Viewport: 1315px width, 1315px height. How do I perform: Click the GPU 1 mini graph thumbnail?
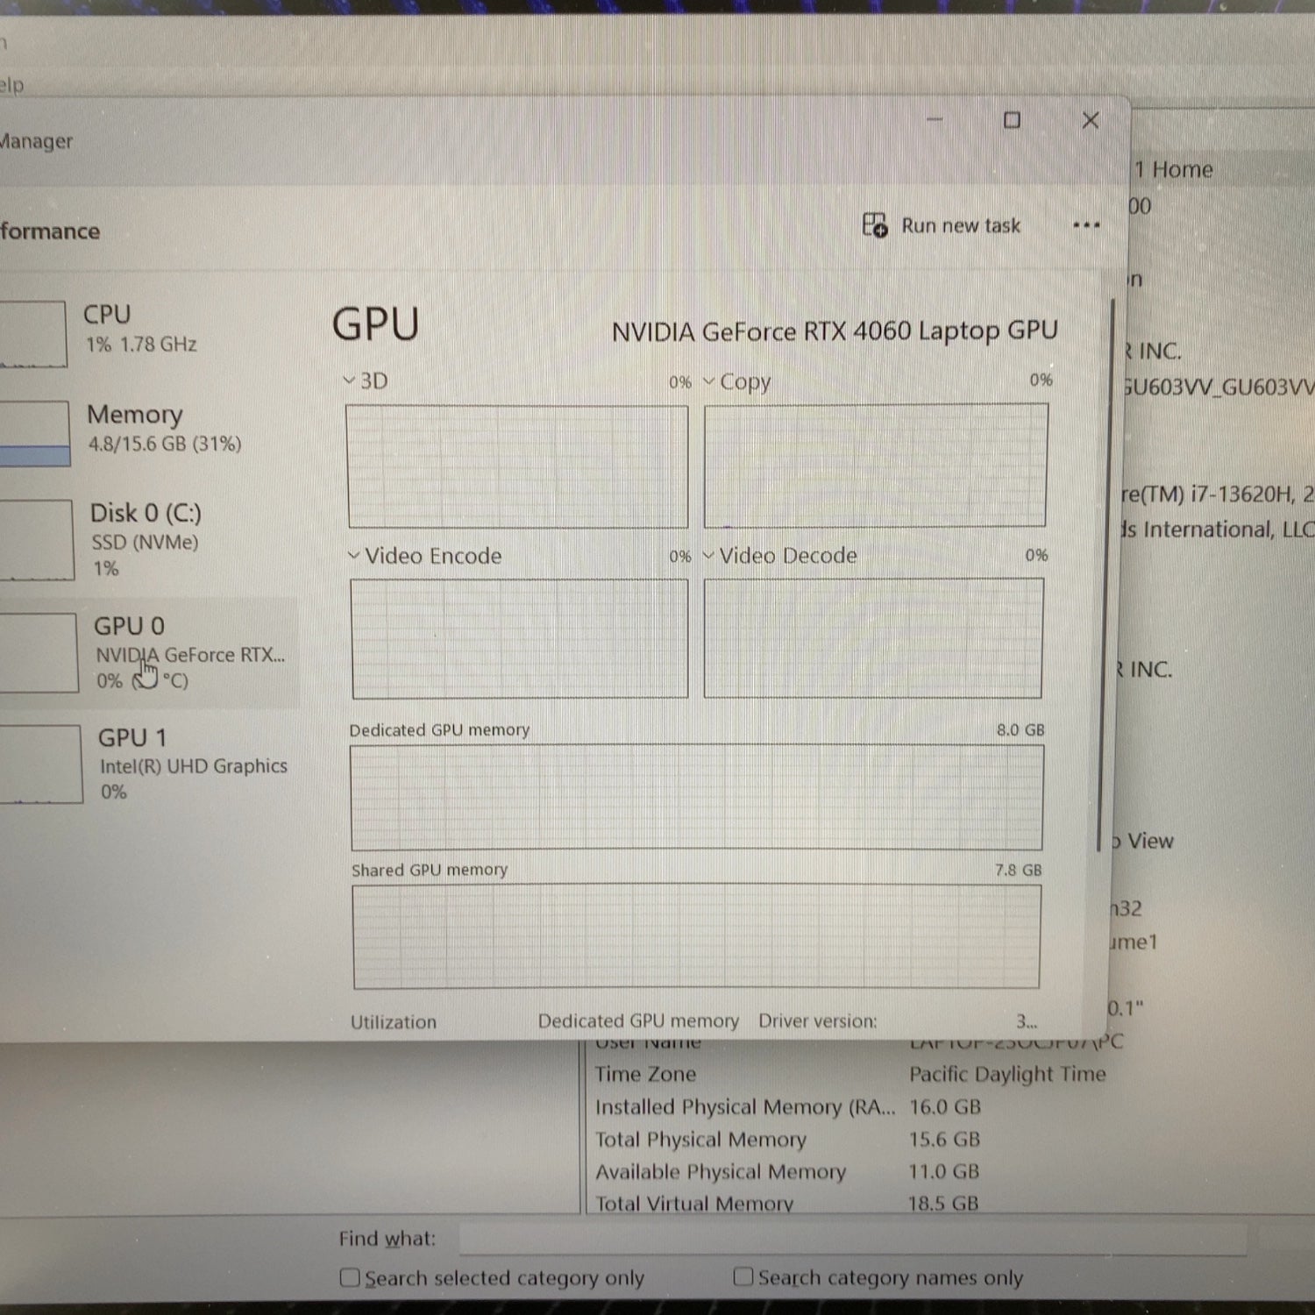point(41,764)
